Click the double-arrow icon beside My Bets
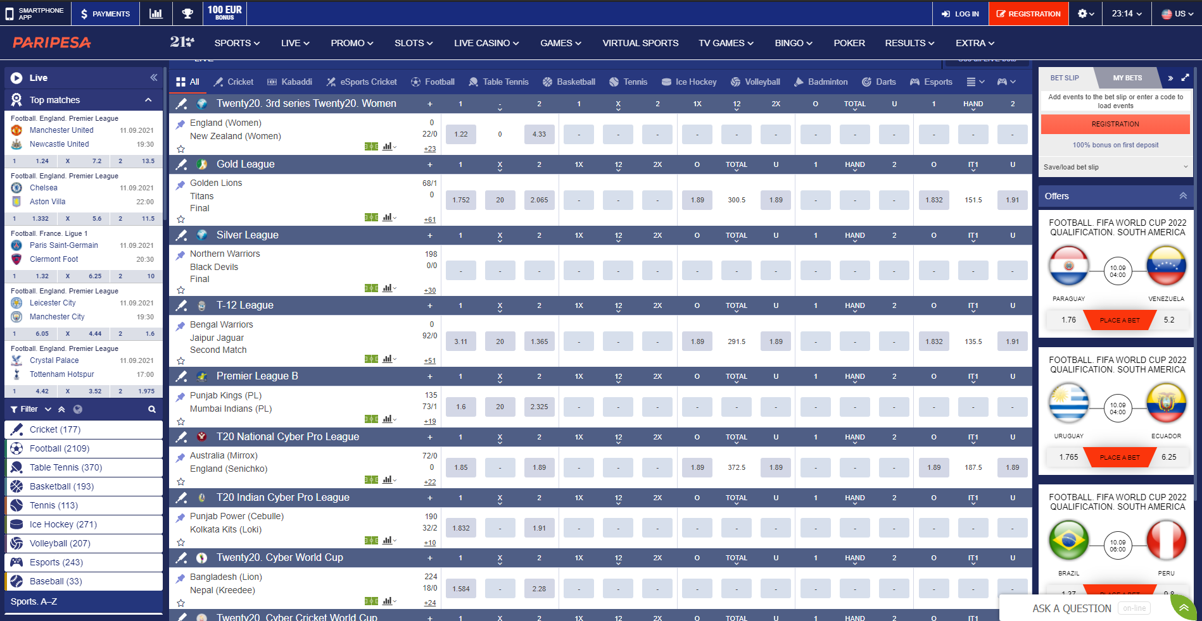The image size is (1202, 621). click(x=1170, y=78)
